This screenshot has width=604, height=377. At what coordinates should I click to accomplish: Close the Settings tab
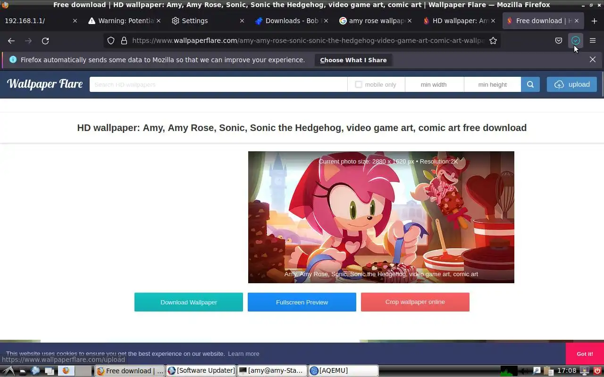click(242, 21)
